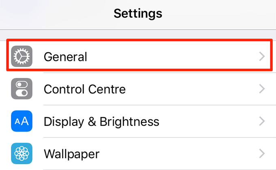Open Display & Brightness text label
Viewport: 276px width, 170px height.
point(101,121)
